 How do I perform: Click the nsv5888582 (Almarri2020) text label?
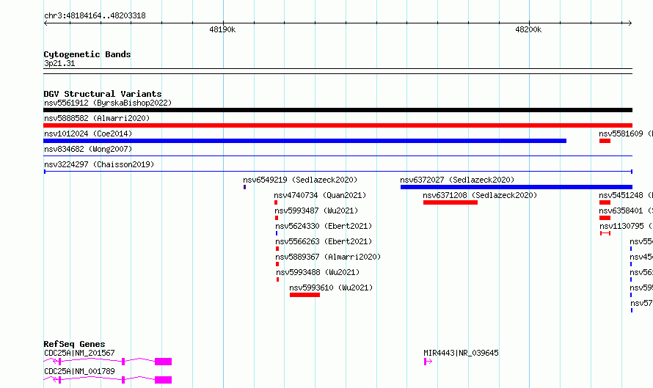tap(97, 118)
